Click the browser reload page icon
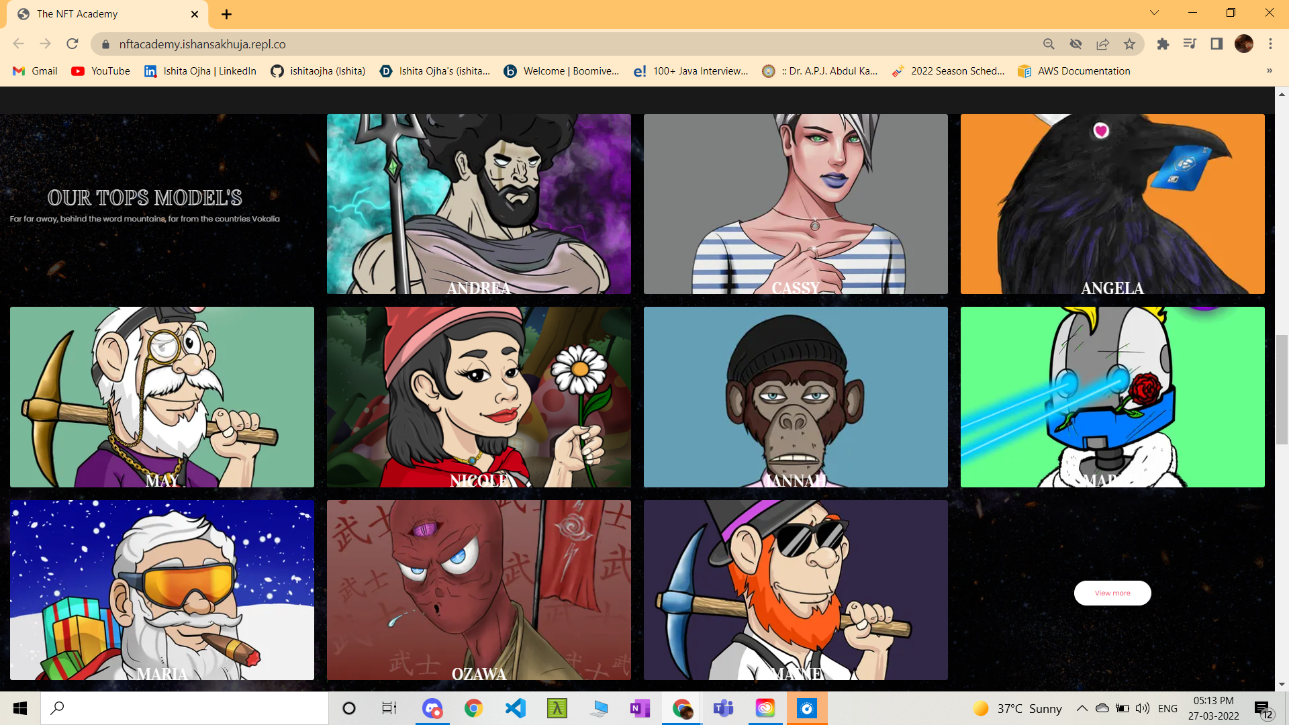Image resolution: width=1289 pixels, height=725 pixels. pos(73,44)
